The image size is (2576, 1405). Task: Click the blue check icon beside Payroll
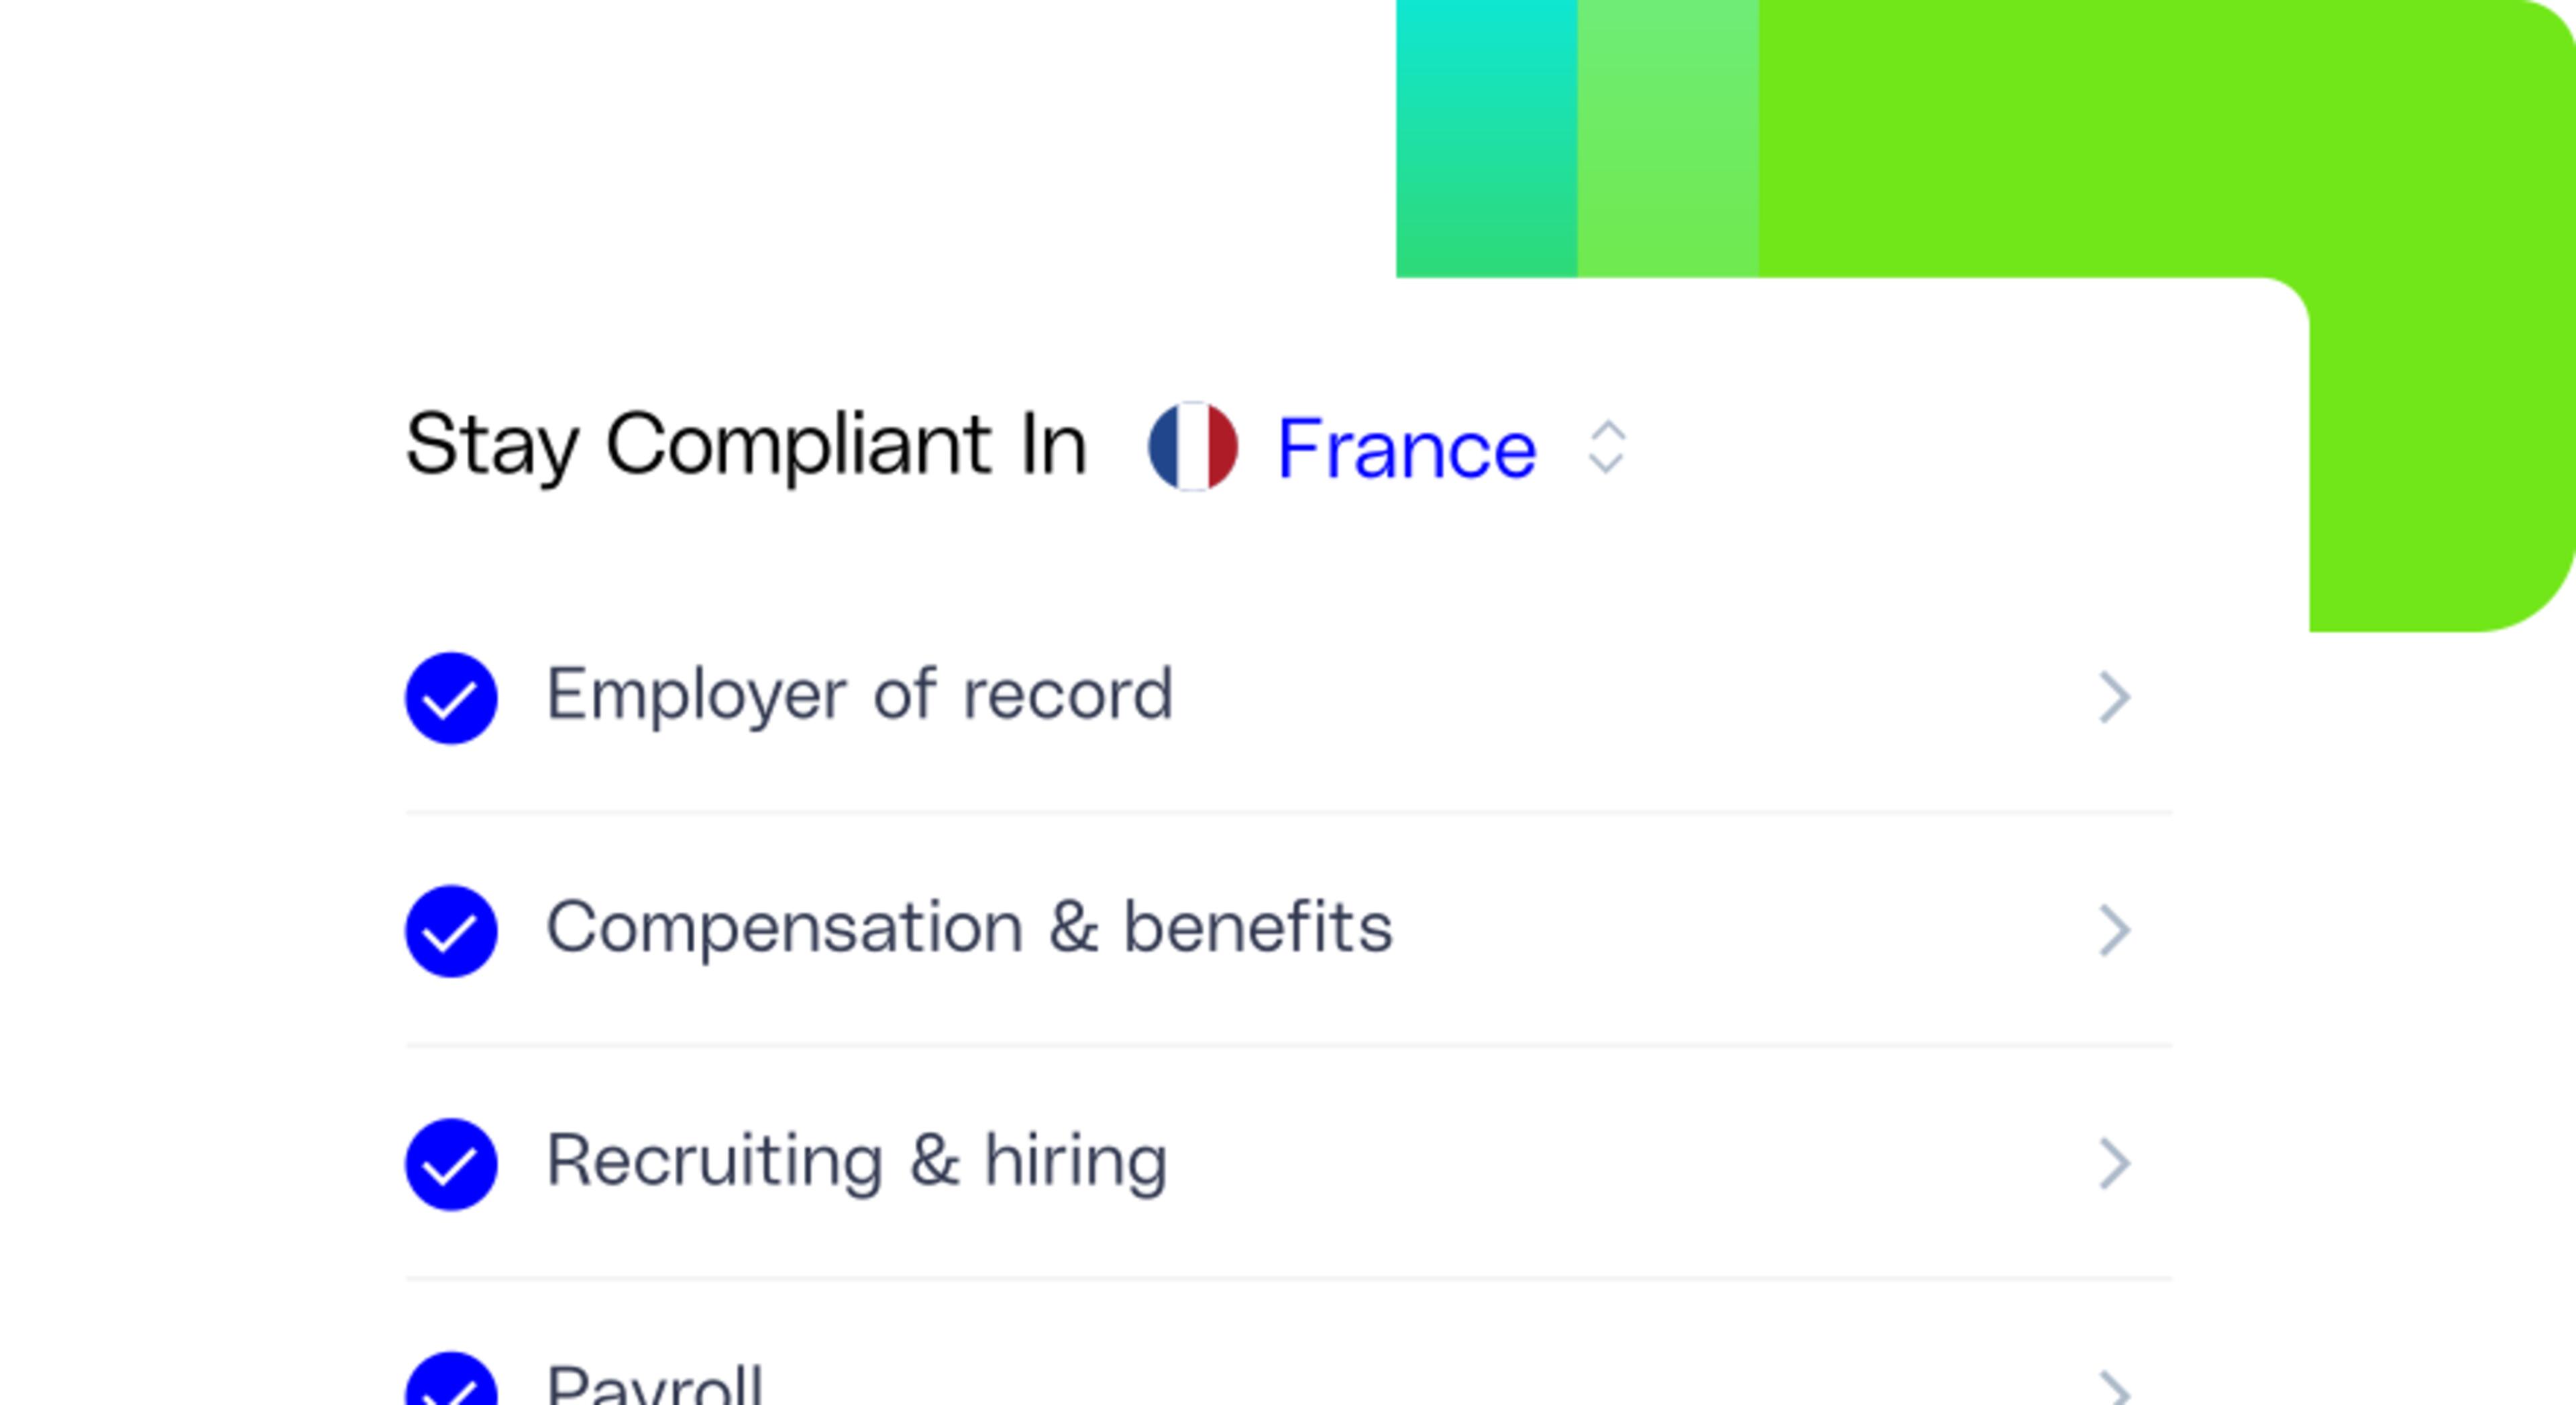[451, 1386]
